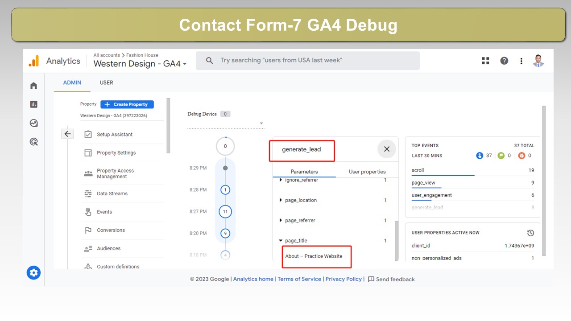571x321 pixels.
Task: Open Property Settings menu item
Action: point(116,153)
